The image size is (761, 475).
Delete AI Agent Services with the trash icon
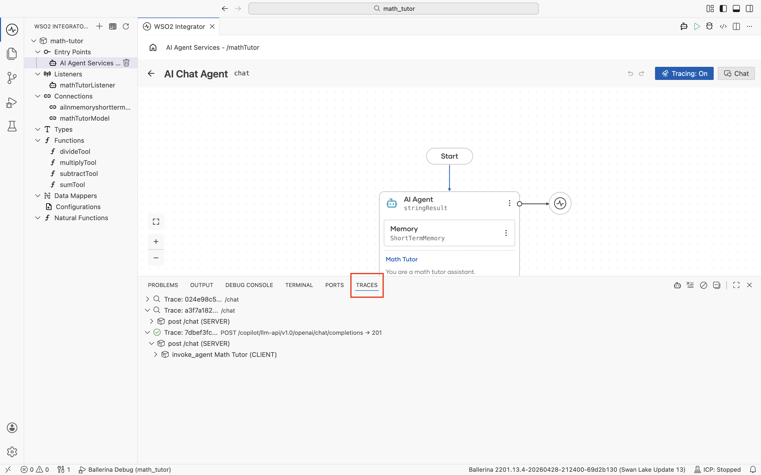pos(126,63)
